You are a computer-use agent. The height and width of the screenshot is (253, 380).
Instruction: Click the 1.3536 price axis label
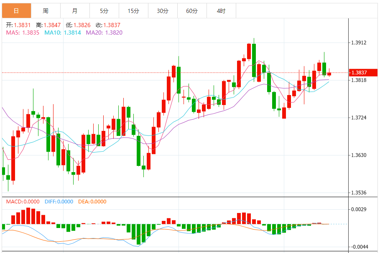click(359, 193)
